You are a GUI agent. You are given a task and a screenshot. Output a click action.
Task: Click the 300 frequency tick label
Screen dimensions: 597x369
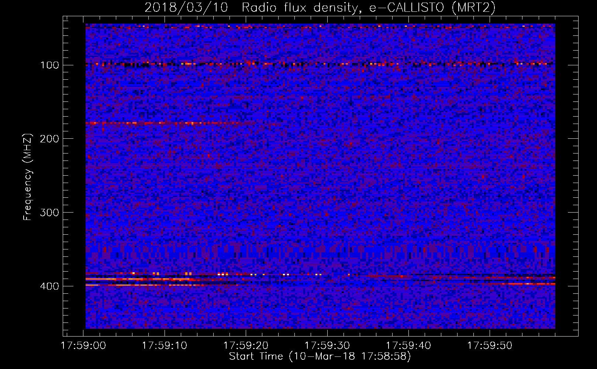click(x=49, y=213)
